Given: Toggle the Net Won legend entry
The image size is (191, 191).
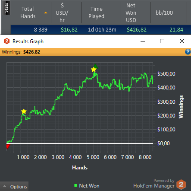Looking at the screenshot, I should [87, 186].
